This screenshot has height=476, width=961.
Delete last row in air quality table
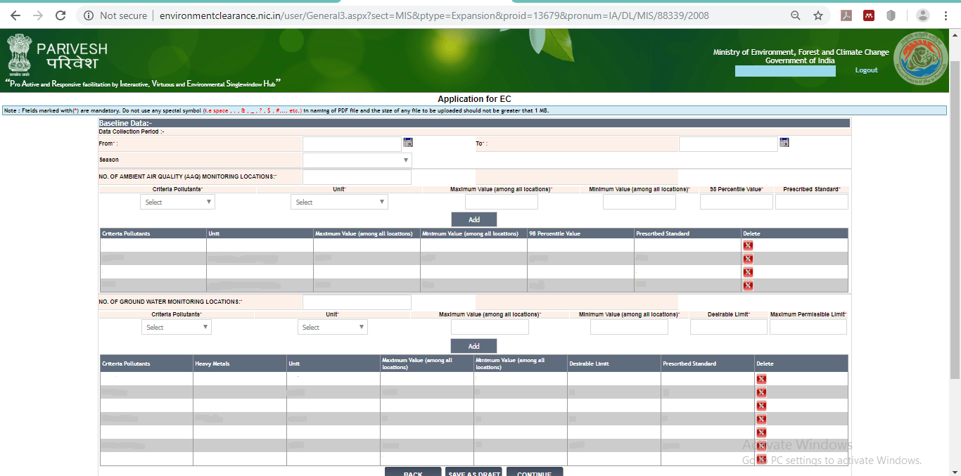(x=748, y=285)
